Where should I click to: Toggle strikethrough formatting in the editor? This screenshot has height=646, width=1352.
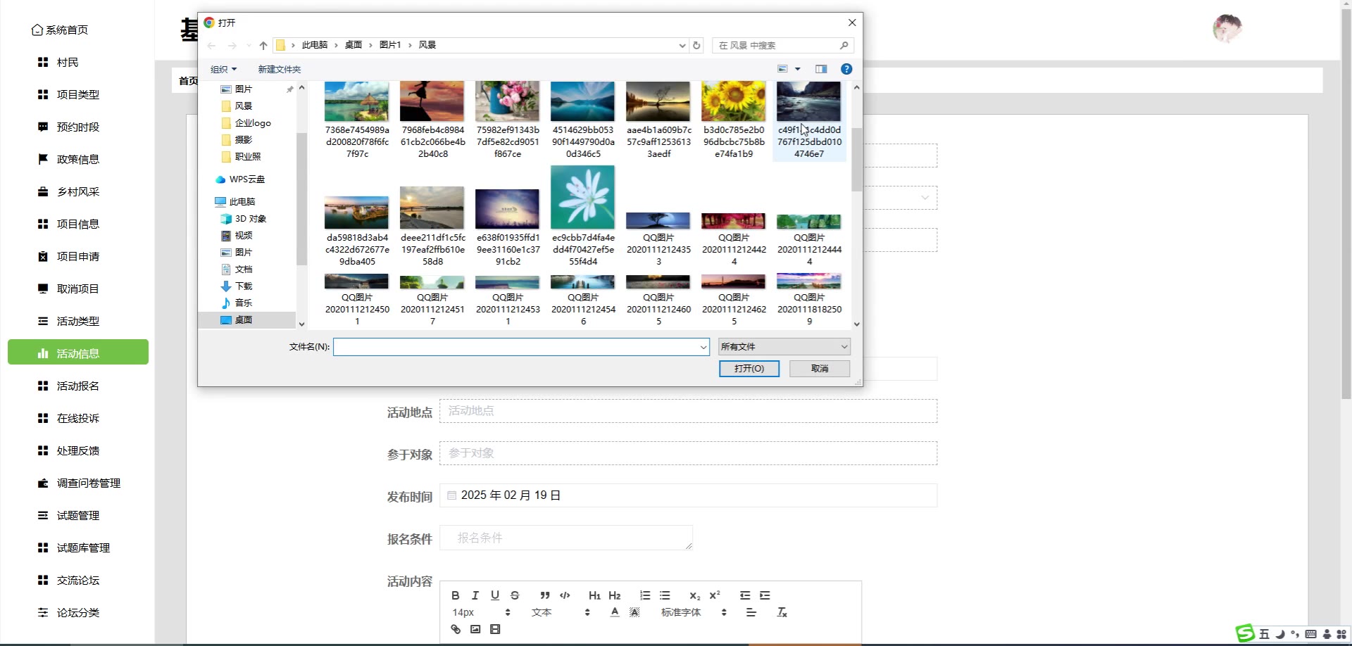pos(515,595)
